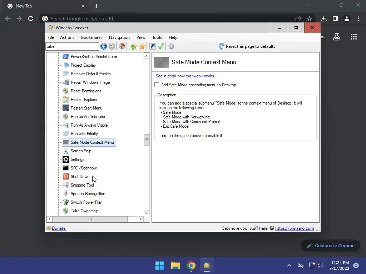Viewport: 366px width, 274px height.
Task: Open File Explorer from taskbar
Action: 175,265
